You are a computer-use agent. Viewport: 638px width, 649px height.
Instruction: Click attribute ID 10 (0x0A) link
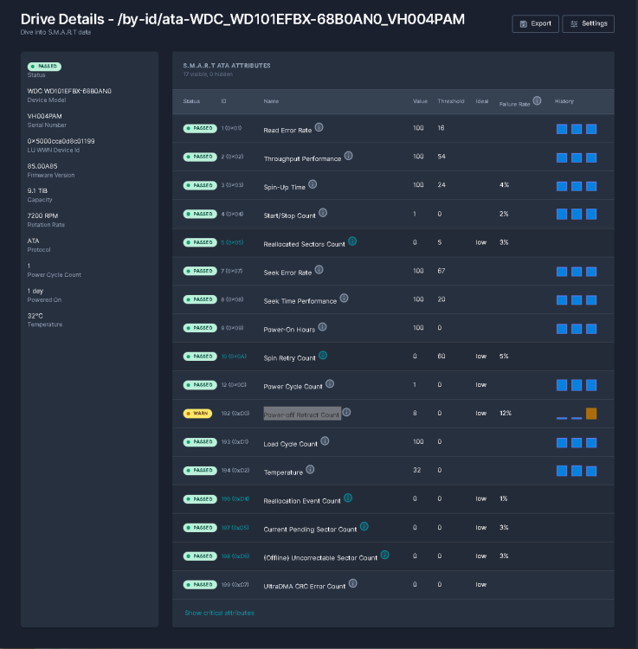[234, 357]
